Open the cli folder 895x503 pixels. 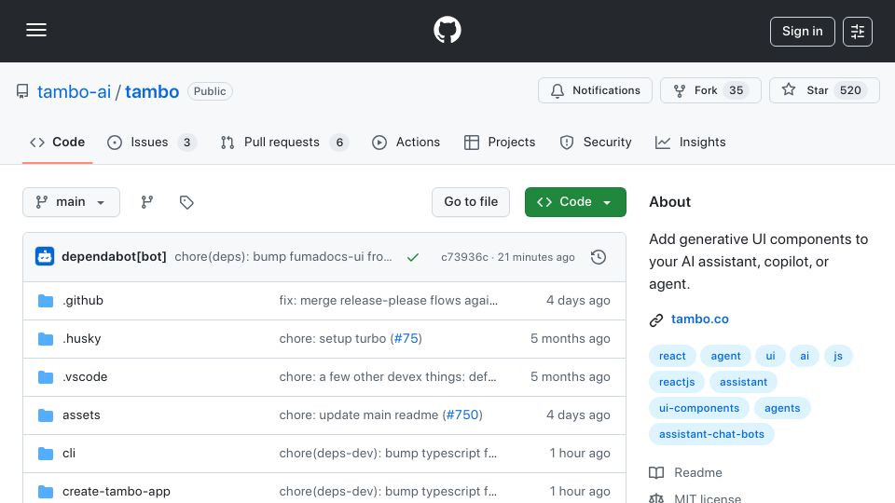coord(68,454)
